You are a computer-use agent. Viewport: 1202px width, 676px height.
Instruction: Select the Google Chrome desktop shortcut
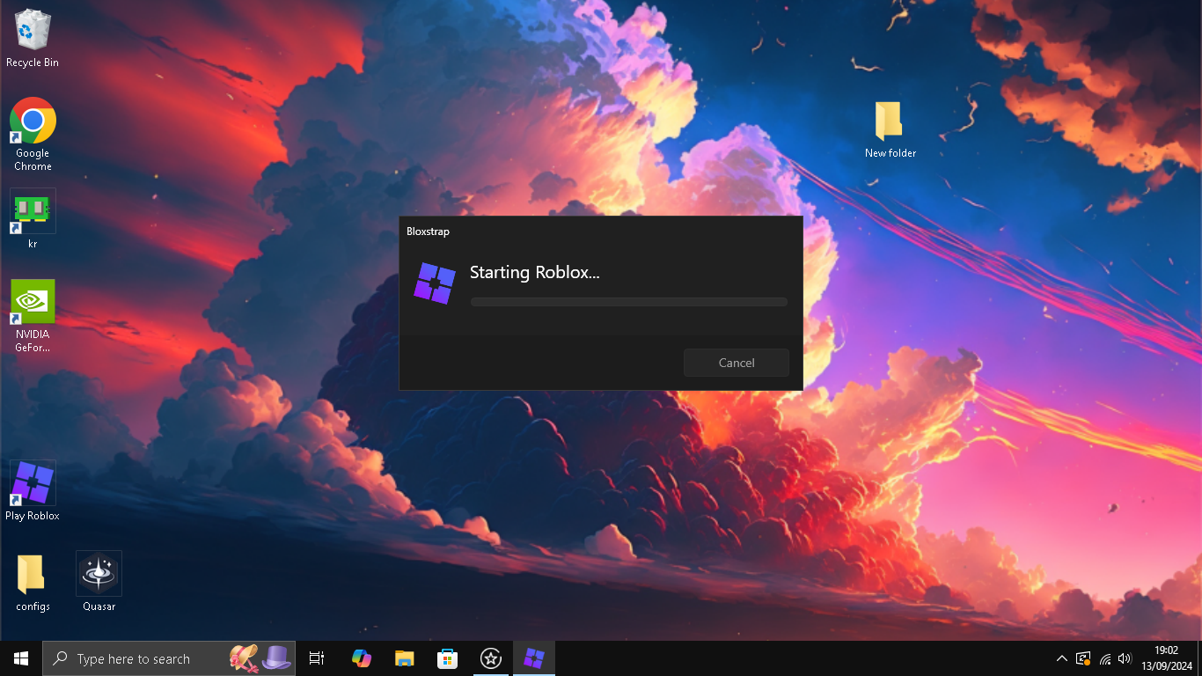(33, 135)
